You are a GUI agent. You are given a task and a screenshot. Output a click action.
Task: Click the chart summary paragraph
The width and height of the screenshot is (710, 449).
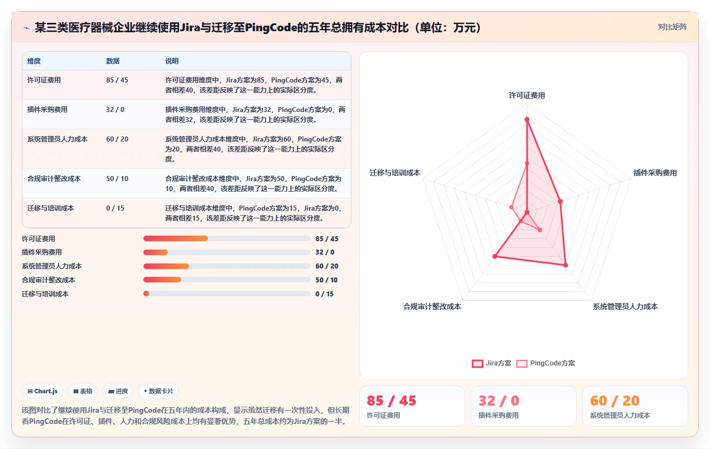click(x=186, y=416)
